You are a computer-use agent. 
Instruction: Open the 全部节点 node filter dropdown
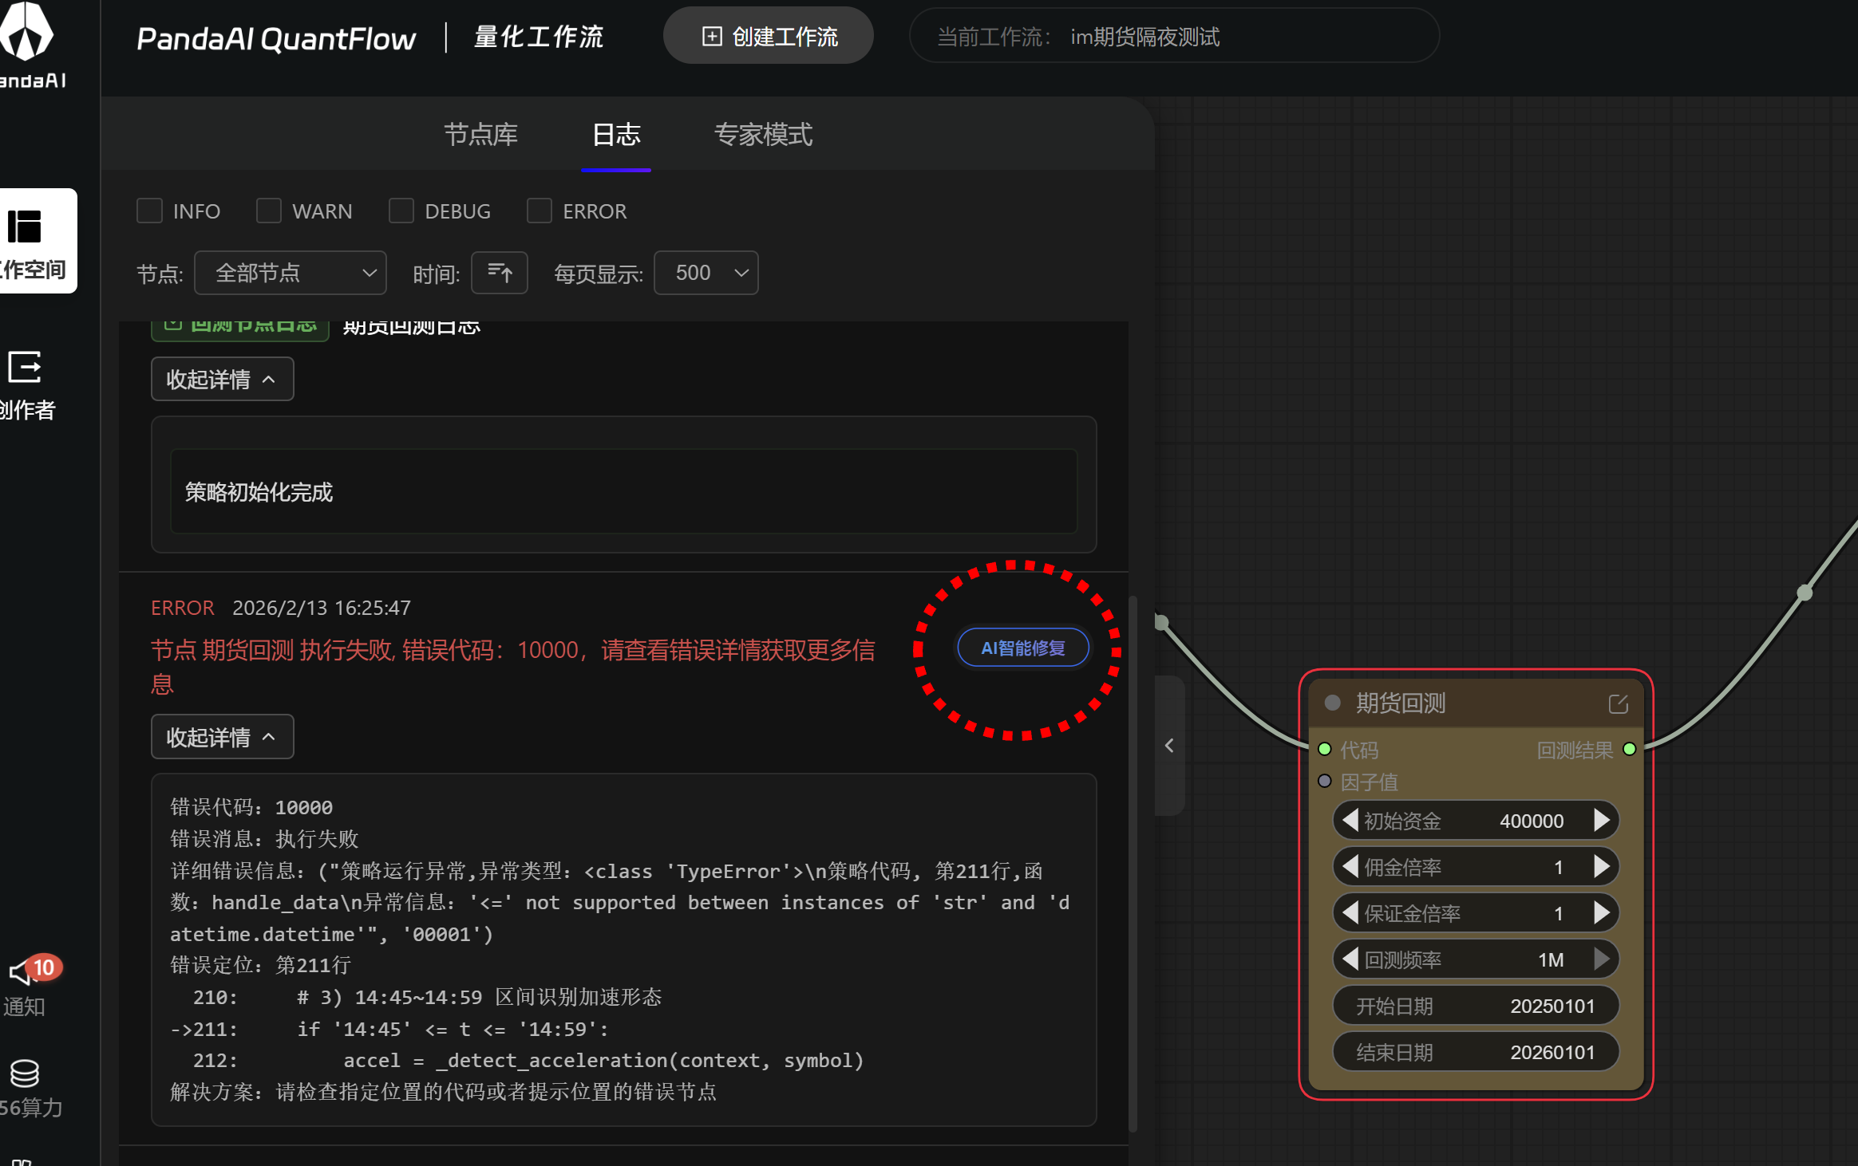pos(291,273)
